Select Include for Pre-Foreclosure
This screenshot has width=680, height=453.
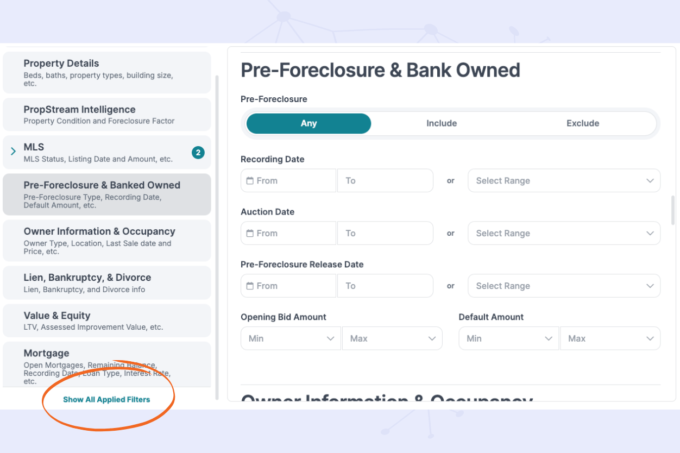[x=441, y=123]
